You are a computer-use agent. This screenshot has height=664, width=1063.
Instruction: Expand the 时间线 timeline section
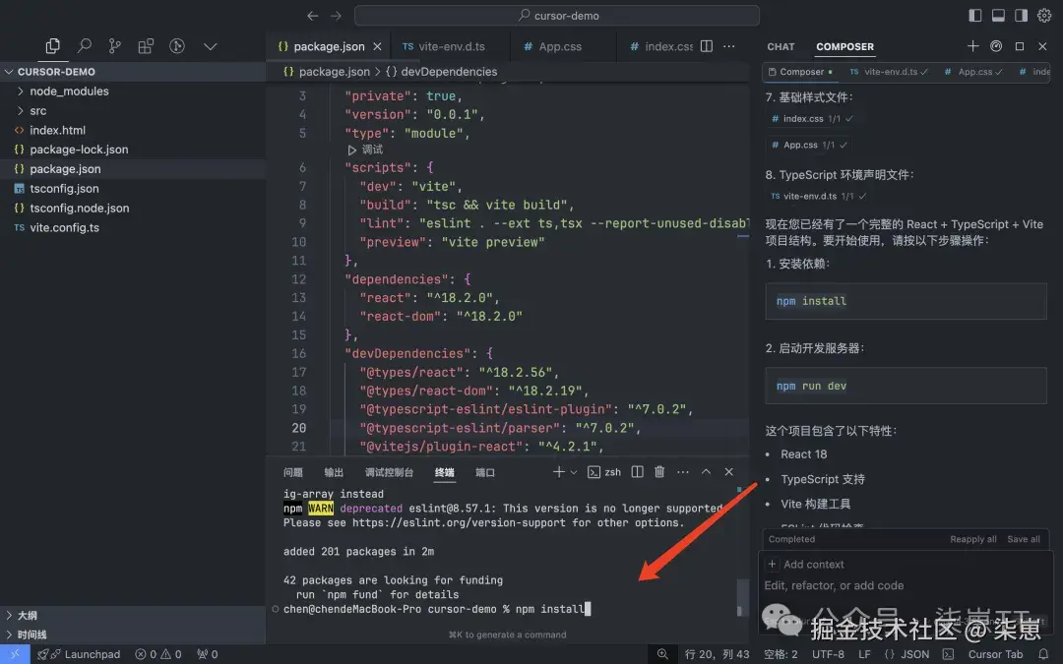point(132,634)
